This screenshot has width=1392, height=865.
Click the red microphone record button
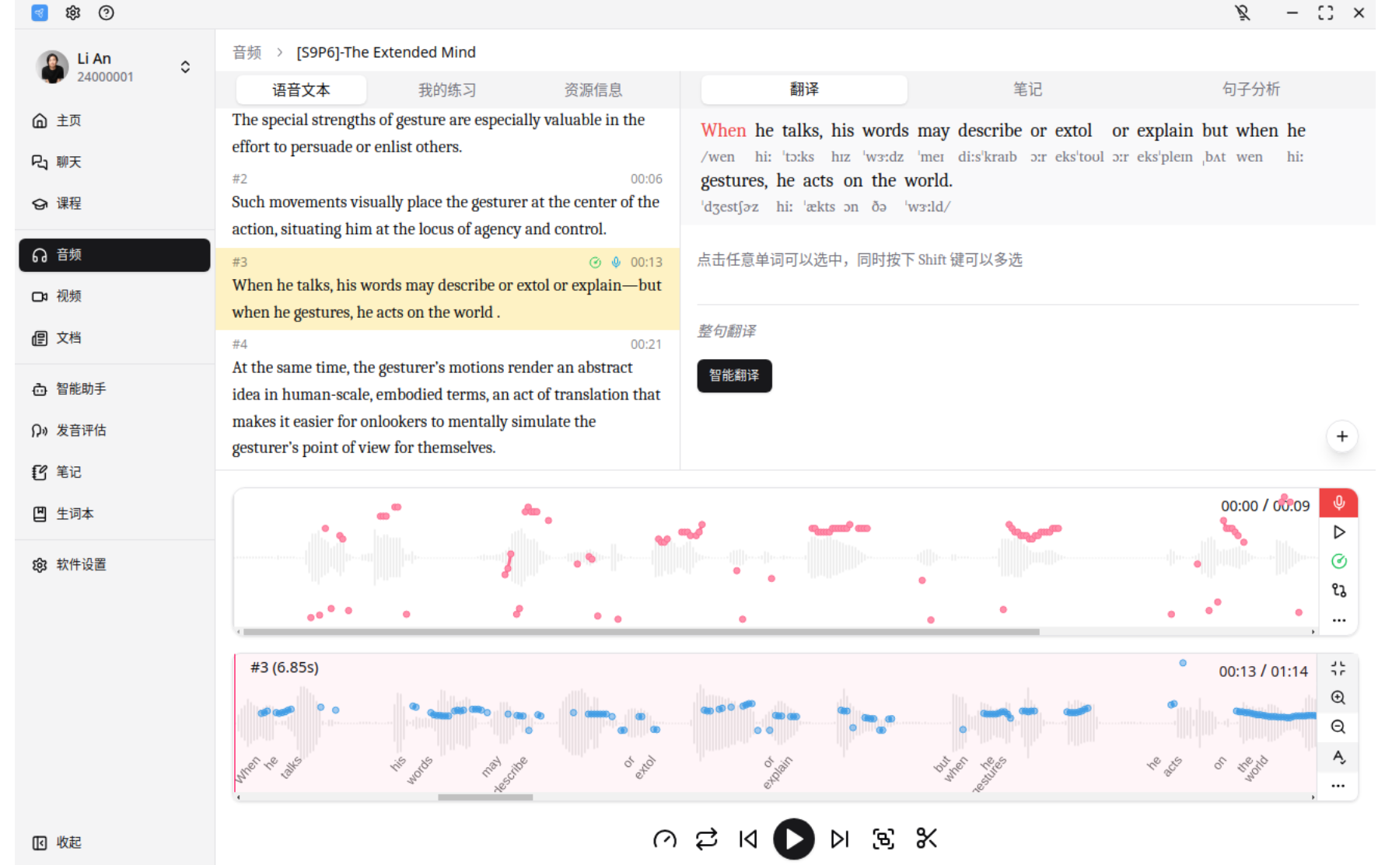pos(1338,503)
